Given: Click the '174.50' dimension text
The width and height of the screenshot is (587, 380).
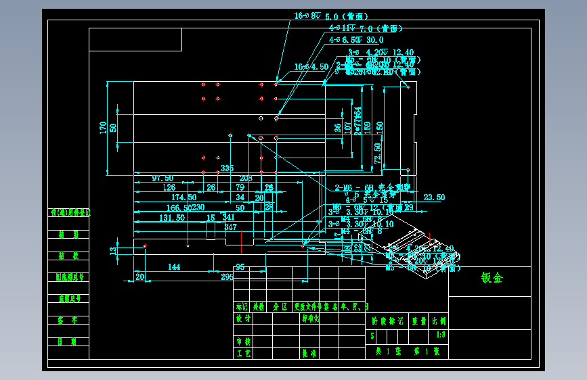Looking at the screenshot, I should pyautogui.click(x=183, y=197).
